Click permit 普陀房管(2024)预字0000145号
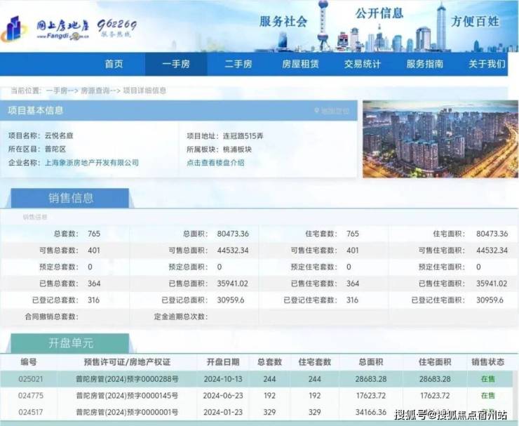Viewport: 519px width, 426px height. pyautogui.click(x=127, y=396)
